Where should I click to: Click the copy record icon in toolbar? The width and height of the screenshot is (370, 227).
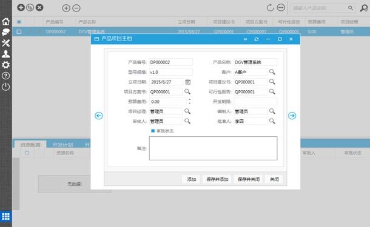pos(30,7)
